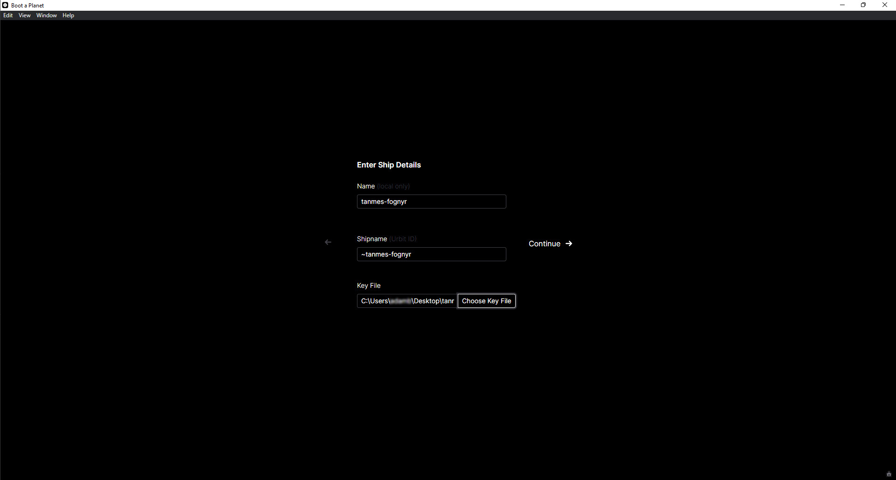Open the Window menu
Screen dimensions: 896x480
47,15
